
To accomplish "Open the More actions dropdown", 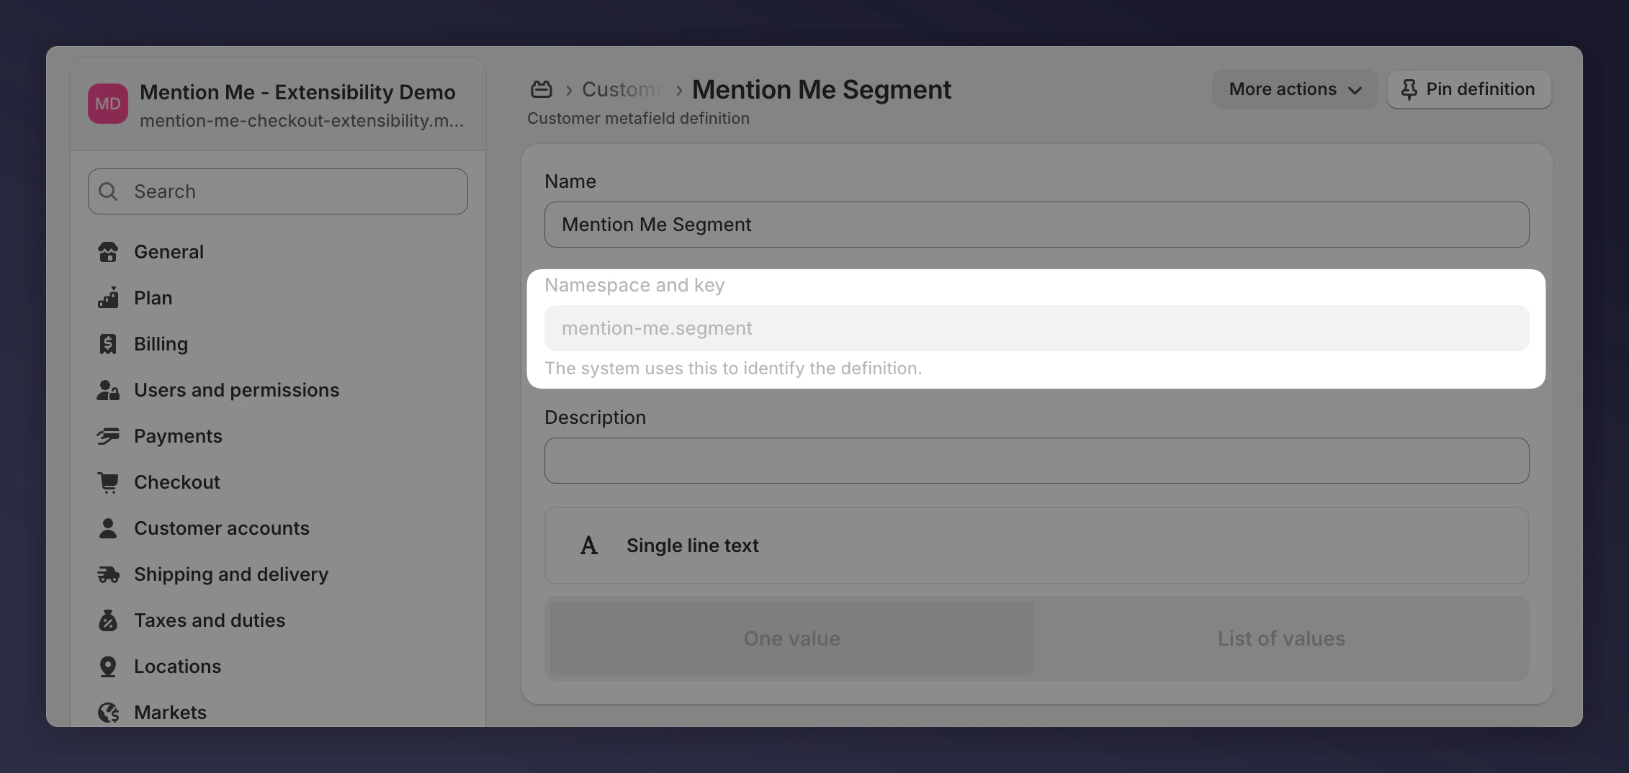I will click(x=1294, y=89).
